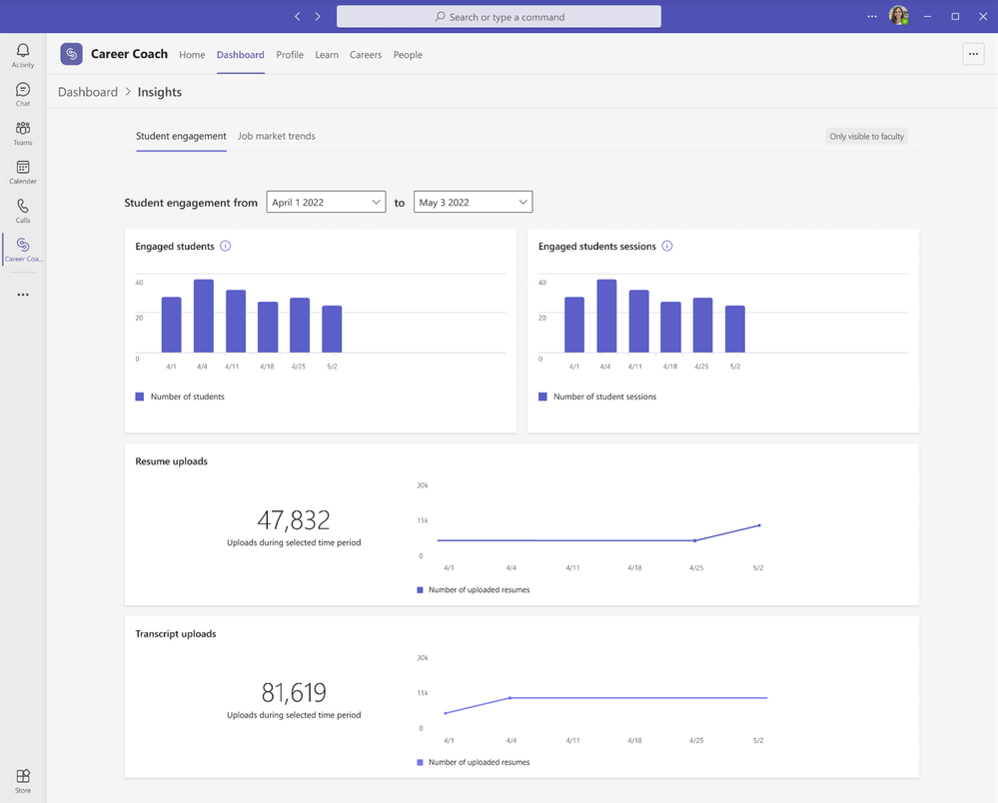This screenshot has height=803, width=998.
Task: Click the 4/4 data point on Transcript uploads line
Action: [x=509, y=698]
